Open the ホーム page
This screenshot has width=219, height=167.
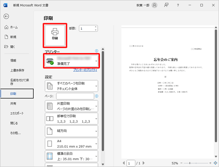pos(11,27)
